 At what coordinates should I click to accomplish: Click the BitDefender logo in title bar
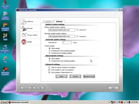18,10
